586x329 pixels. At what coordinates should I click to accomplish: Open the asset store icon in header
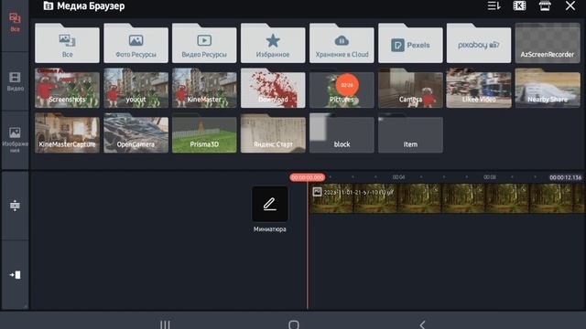[x=545, y=6]
